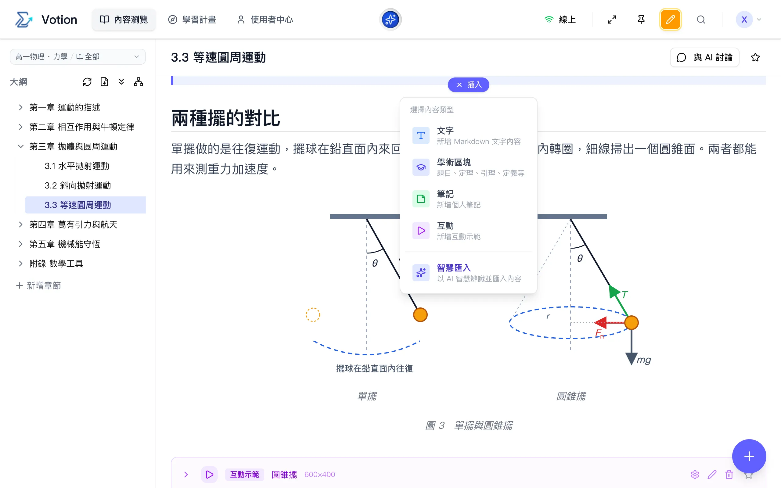The height and width of the screenshot is (488, 781).
Task: Edit 圓錐擺 block with pencil icon
Action: click(712, 475)
